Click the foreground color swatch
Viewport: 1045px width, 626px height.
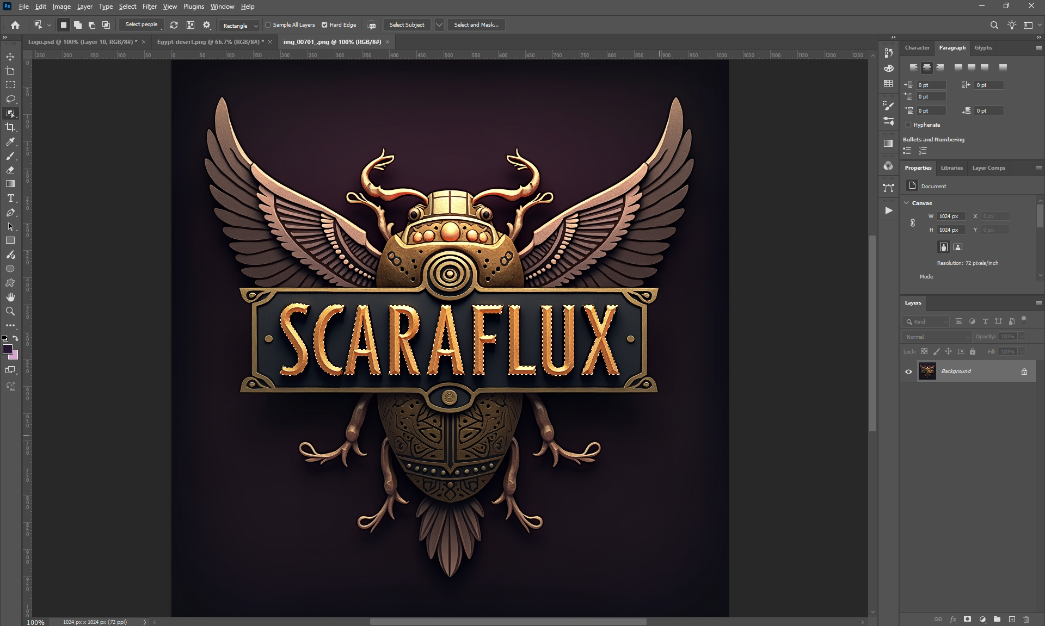(8, 349)
